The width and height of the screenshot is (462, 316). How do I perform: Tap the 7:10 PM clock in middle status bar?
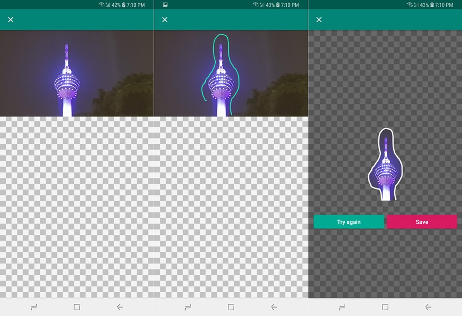click(x=290, y=5)
